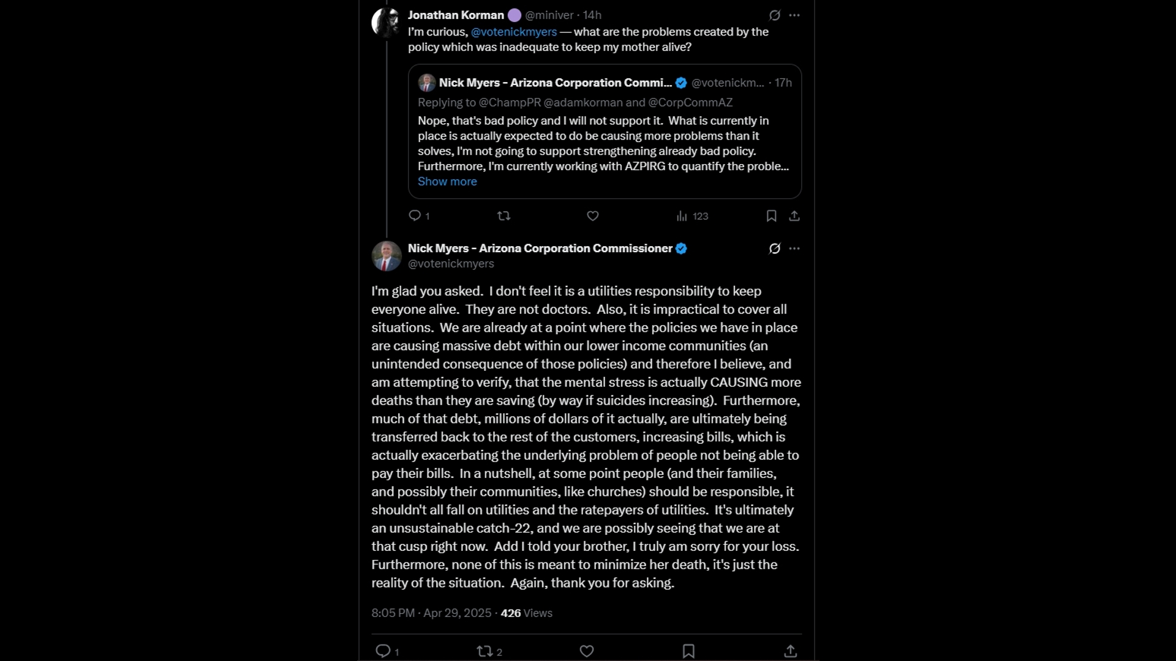Screen dimensions: 1176x661
Task: Open @votenickmyers mention link
Action: coord(514,32)
